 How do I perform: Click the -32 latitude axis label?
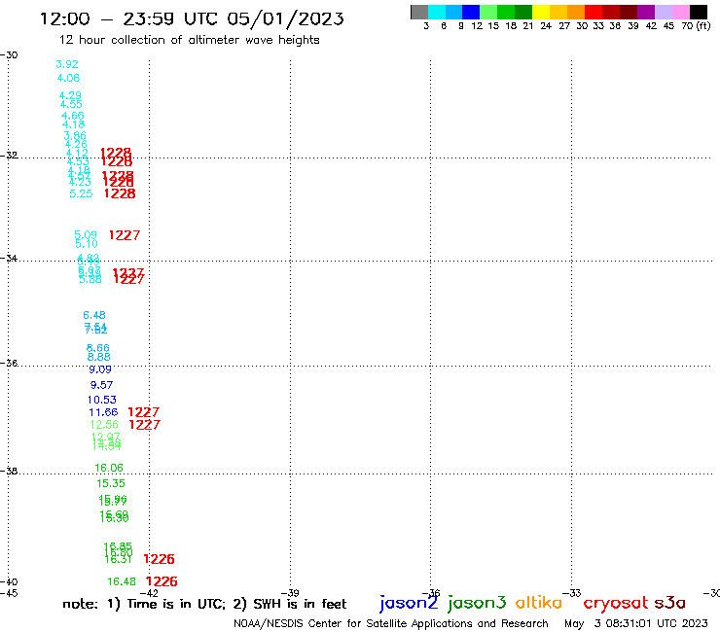(9, 156)
